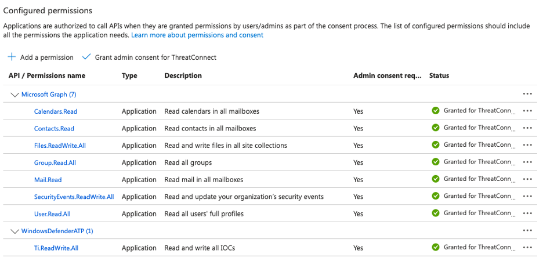Click the API / Permissions name column header

pyautogui.click(x=47, y=75)
